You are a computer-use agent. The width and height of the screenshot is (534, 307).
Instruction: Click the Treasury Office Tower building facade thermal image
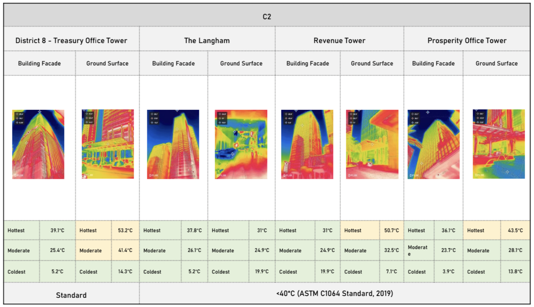(x=38, y=144)
